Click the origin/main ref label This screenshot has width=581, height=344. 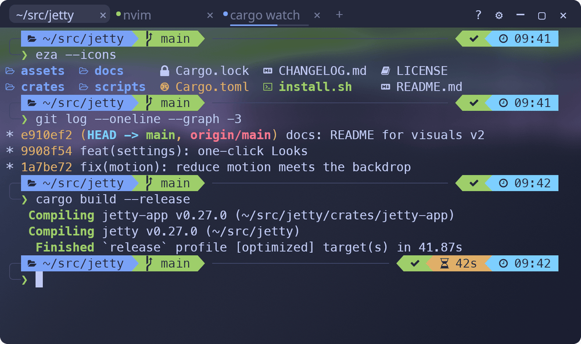[x=231, y=135]
